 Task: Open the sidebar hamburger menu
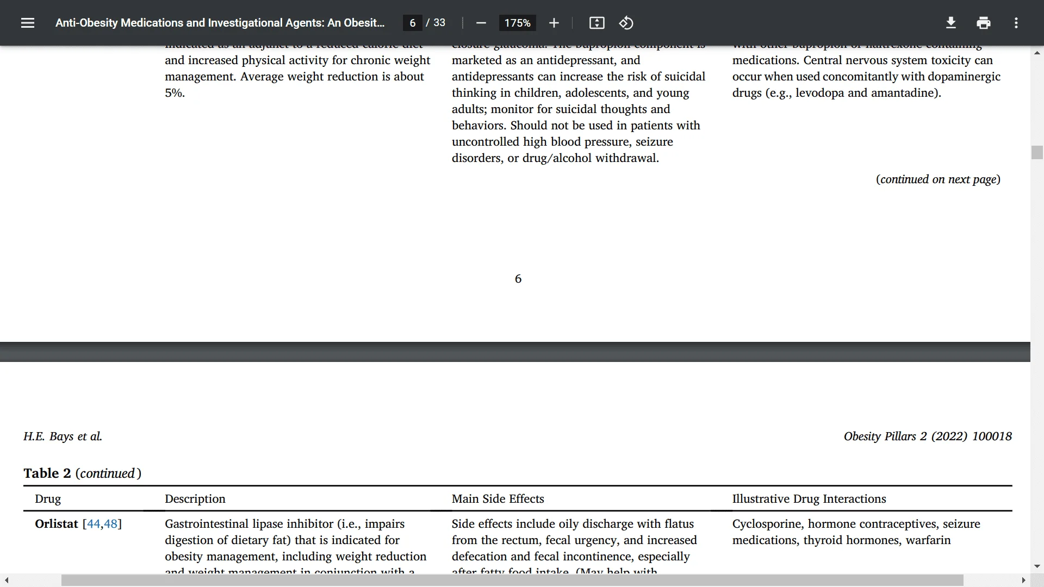(x=28, y=23)
